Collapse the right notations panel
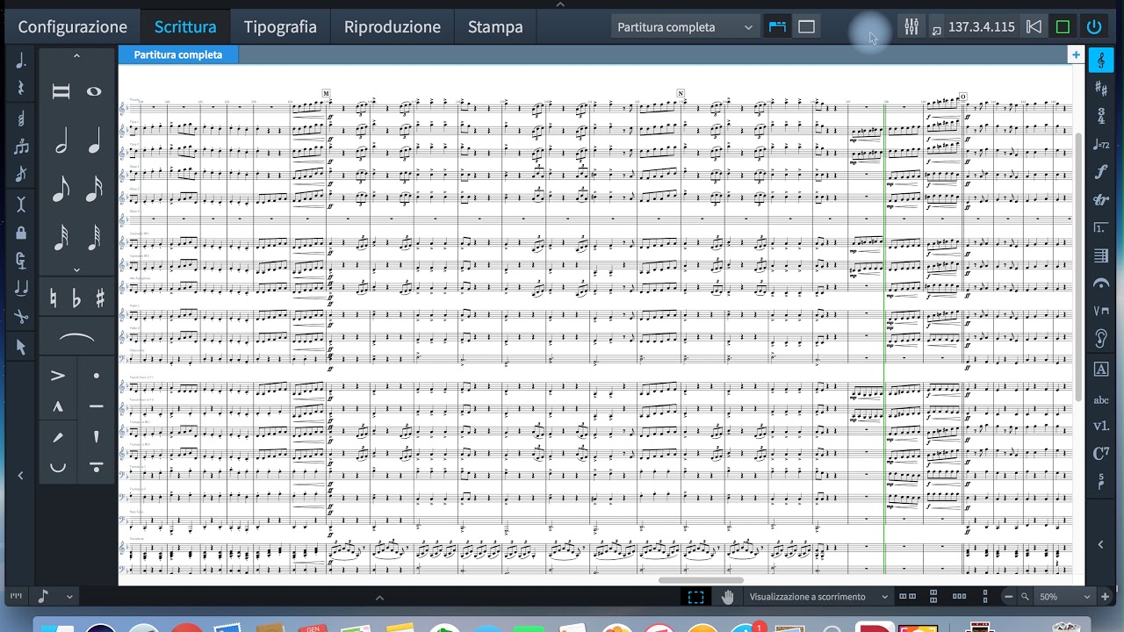1124x632 pixels. coord(1101,545)
